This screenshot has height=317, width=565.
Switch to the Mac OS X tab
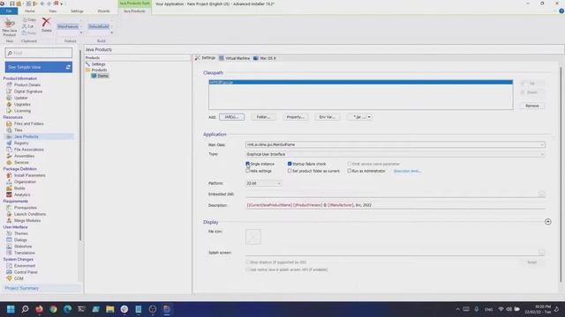(265, 58)
